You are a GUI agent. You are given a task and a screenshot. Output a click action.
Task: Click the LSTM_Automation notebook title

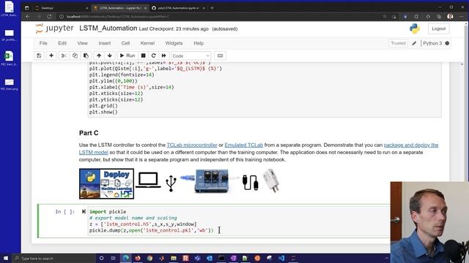tap(108, 28)
